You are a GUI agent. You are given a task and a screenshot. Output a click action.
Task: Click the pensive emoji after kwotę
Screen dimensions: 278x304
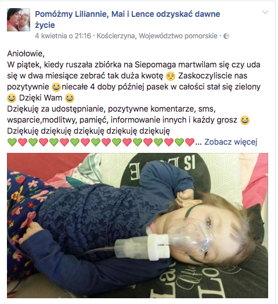[171, 76]
